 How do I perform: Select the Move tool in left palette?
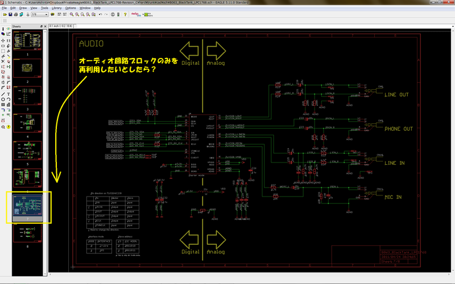coord(3,40)
